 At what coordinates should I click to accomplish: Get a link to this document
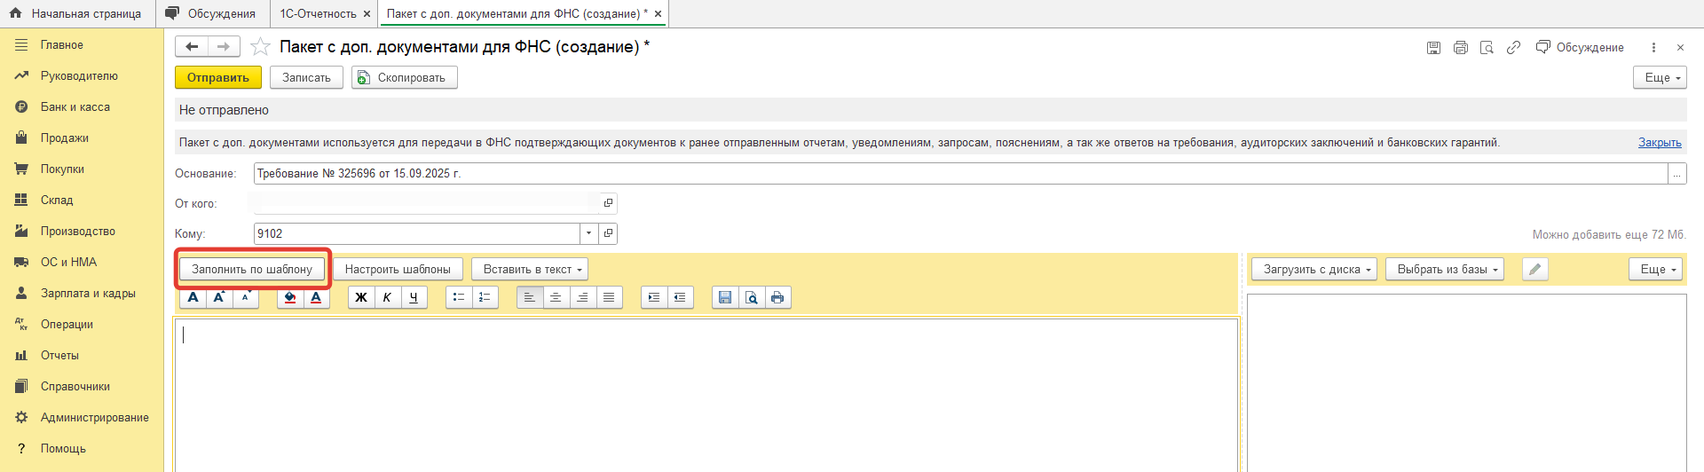coord(1513,48)
